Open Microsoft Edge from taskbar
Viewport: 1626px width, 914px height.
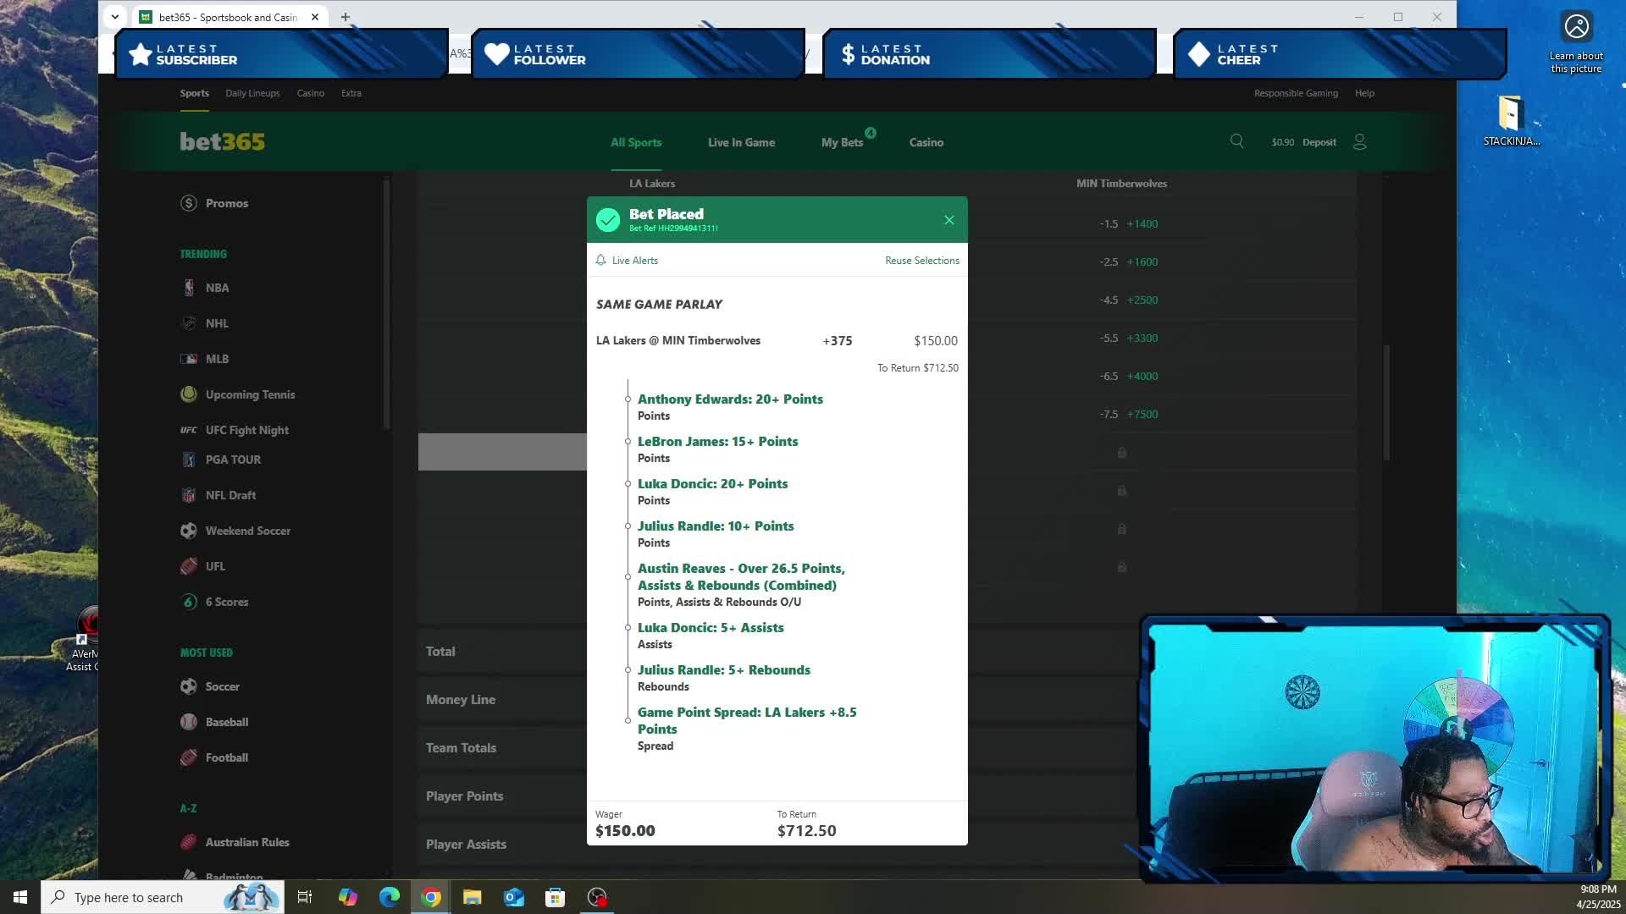[390, 897]
